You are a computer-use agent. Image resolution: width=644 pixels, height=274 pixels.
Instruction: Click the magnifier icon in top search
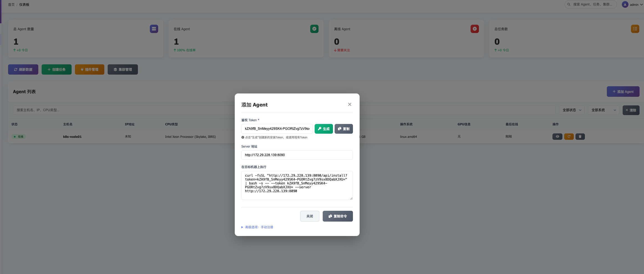pos(569,4)
